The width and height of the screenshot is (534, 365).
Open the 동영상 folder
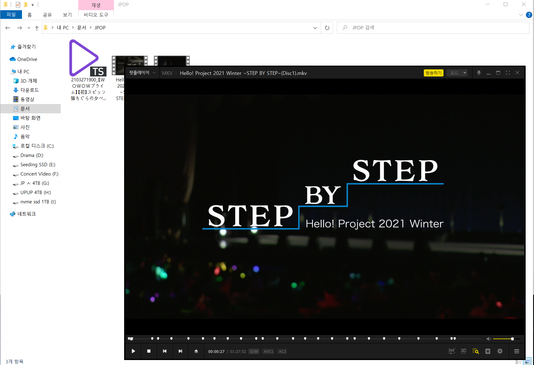click(x=27, y=99)
